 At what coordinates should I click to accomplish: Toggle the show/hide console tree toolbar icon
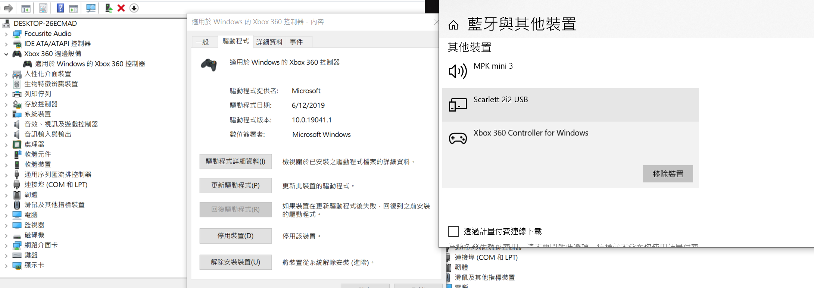[26, 8]
